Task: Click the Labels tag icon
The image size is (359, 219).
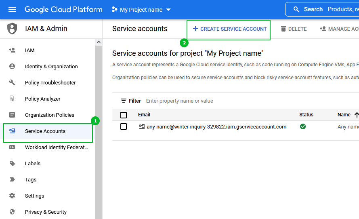Action: (x=12, y=163)
